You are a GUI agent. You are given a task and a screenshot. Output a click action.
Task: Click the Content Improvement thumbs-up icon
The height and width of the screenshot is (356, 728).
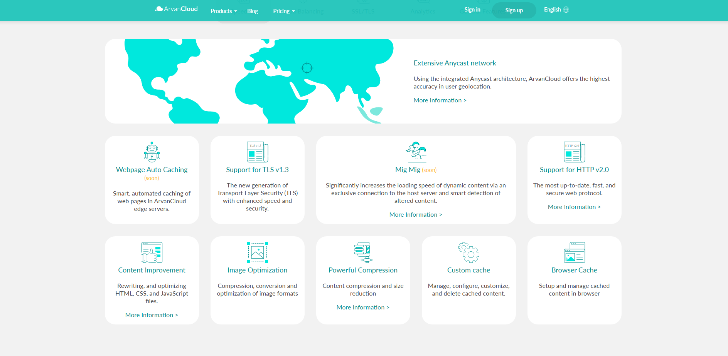point(152,252)
